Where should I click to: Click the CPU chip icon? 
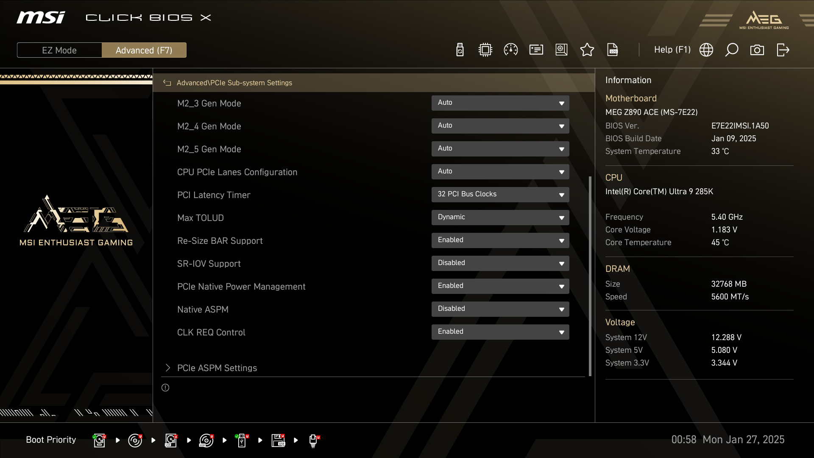(x=485, y=50)
